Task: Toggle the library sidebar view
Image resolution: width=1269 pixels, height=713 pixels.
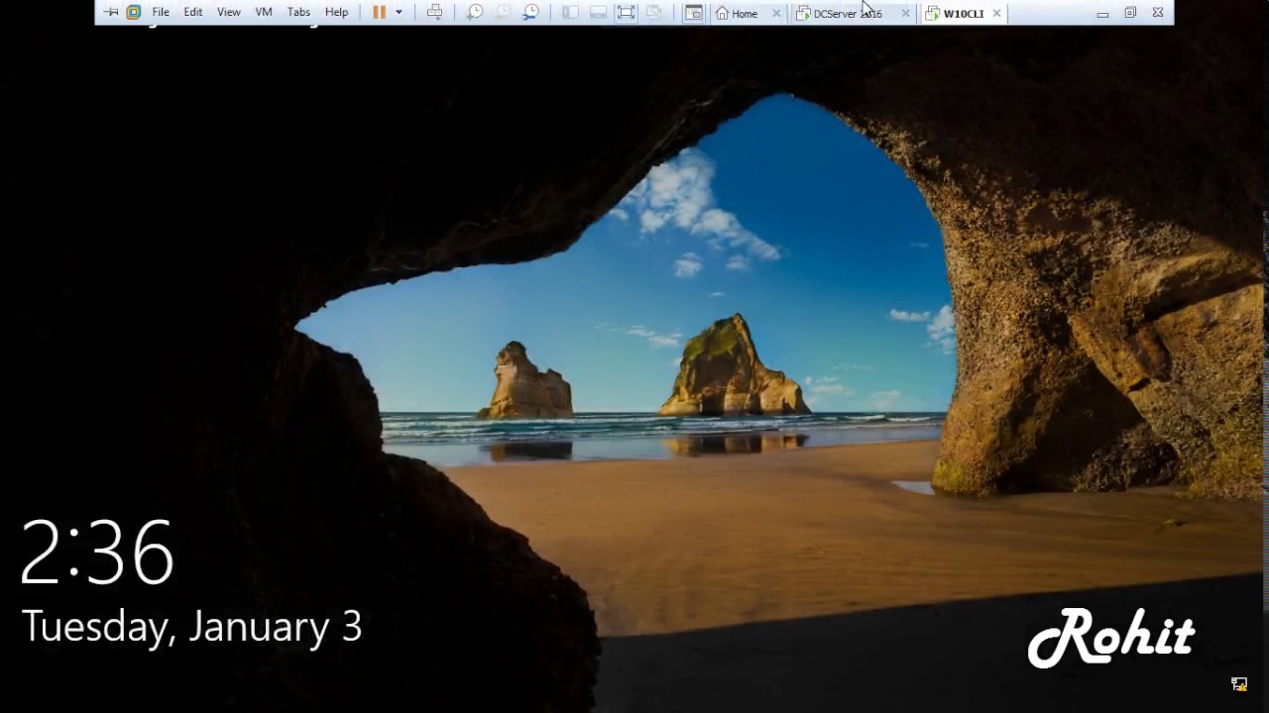Action: coord(570,13)
